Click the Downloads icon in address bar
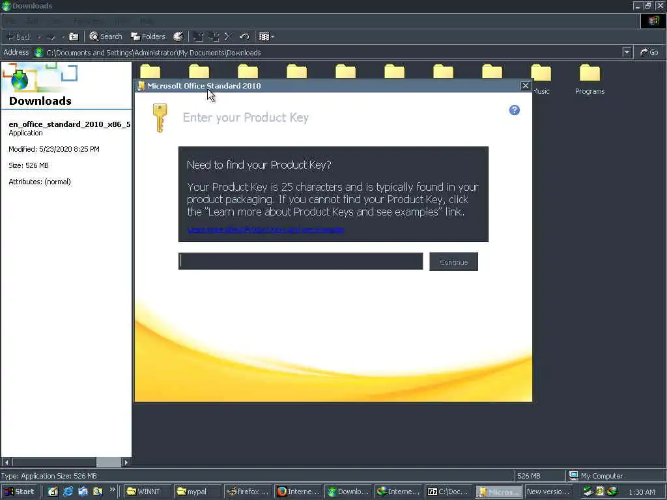667x500 pixels. [39, 53]
